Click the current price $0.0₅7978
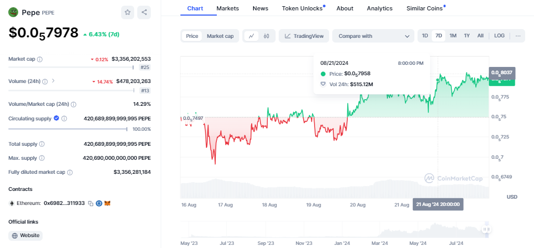This screenshot has height=248, width=534. pos(43,33)
